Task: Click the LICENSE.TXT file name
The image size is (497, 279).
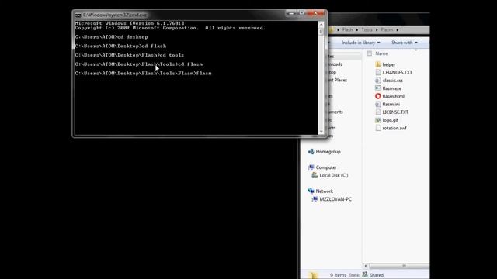Action: tap(395, 112)
